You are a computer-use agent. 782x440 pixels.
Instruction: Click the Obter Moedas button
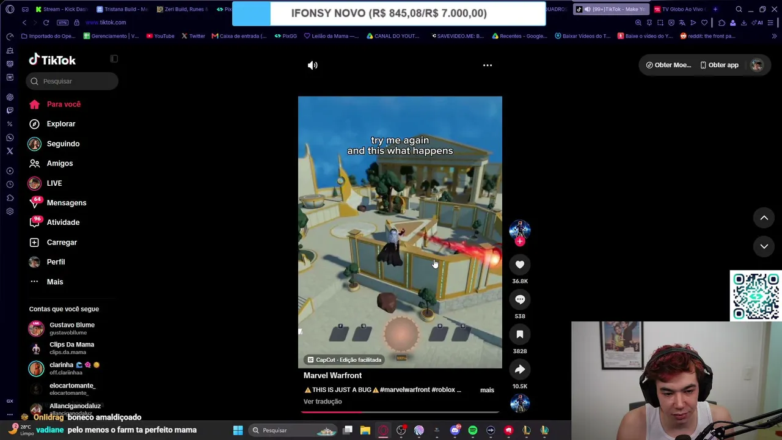668,65
